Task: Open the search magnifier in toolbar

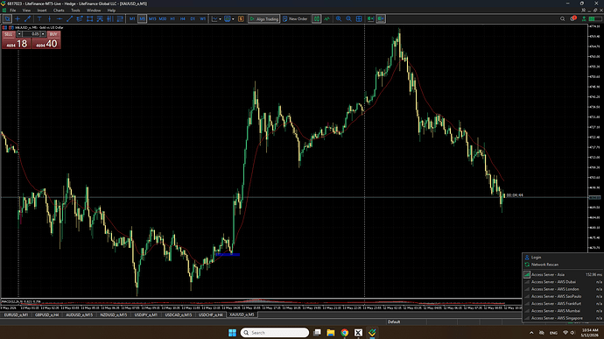Action: [562, 18]
